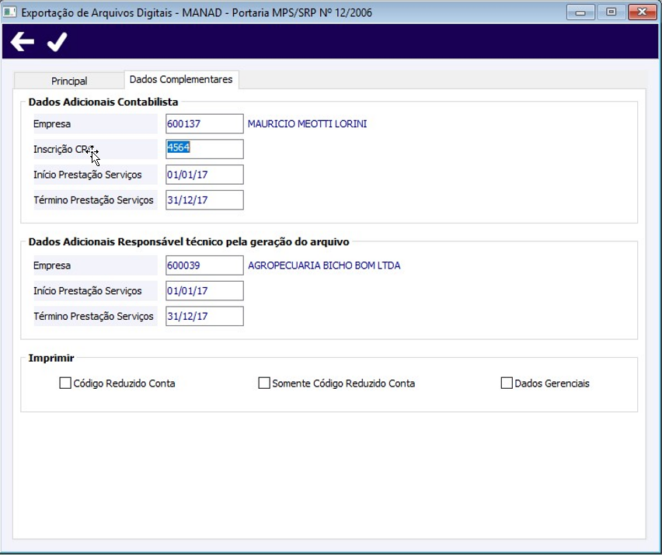Maximize the export window
Image resolution: width=662 pixels, height=555 pixels.
click(611, 12)
